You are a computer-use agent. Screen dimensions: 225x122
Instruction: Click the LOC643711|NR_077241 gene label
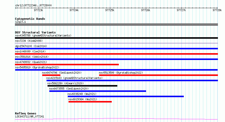pos(30,116)
